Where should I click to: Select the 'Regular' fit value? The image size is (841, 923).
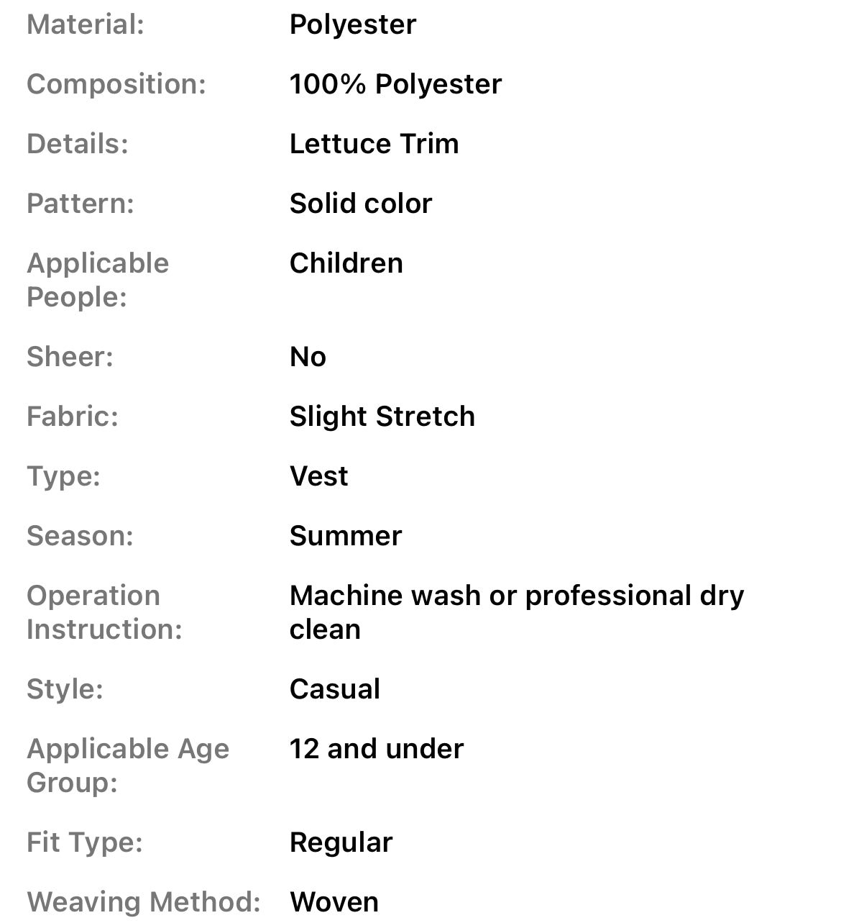[x=341, y=842]
